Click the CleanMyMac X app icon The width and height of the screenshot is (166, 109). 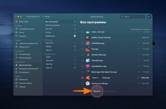pyautogui.click(x=88, y=66)
